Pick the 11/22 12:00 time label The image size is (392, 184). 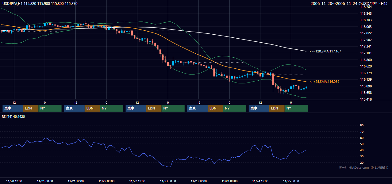coord(137,181)
